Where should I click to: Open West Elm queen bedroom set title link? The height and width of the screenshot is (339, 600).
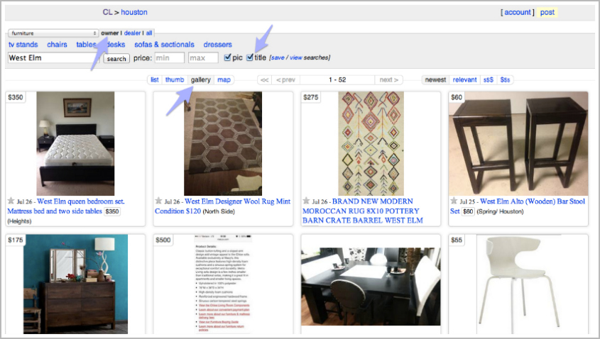tap(66, 206)
